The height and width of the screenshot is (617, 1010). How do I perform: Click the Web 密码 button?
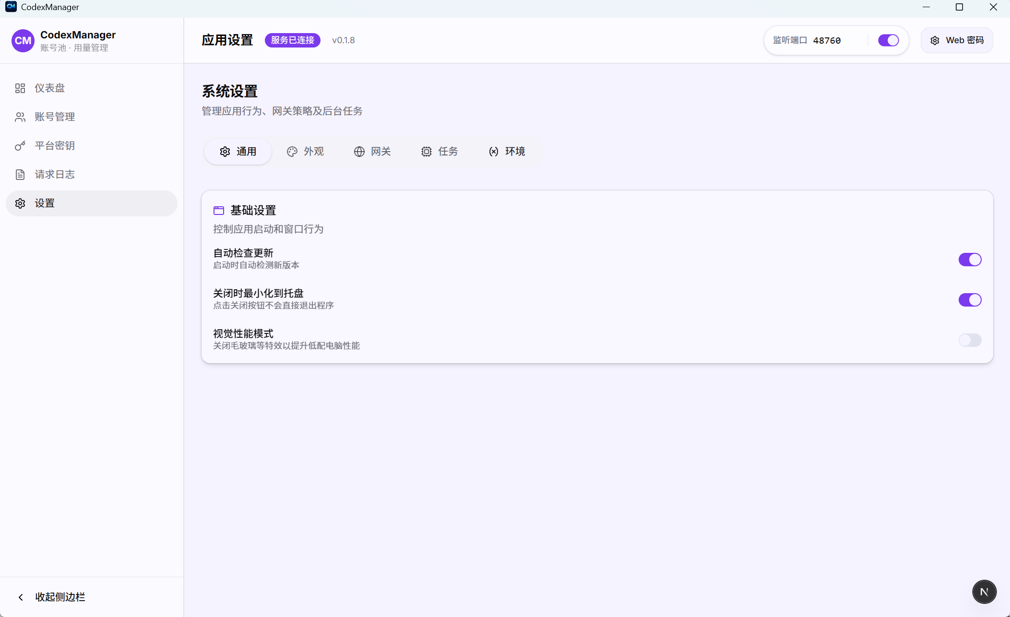[x=956, y=40]
